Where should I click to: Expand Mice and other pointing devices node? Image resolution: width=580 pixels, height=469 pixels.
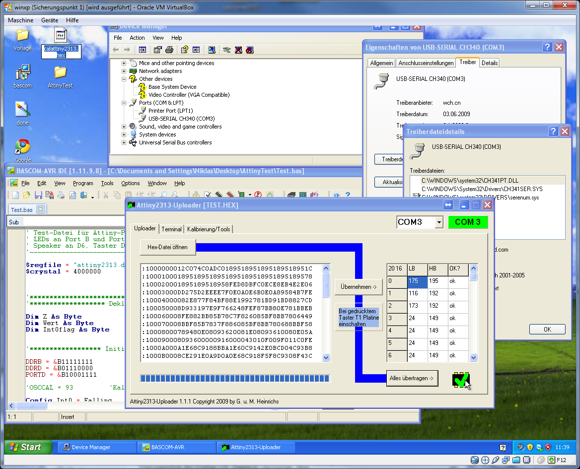(x=124, y=63)
